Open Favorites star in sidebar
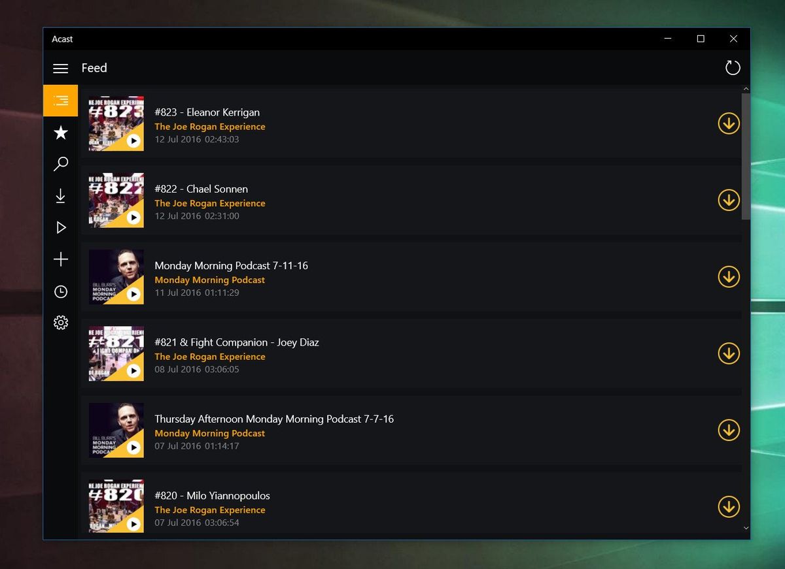The height and width of the screenshot is (569, 785). (x=61, y=133)
